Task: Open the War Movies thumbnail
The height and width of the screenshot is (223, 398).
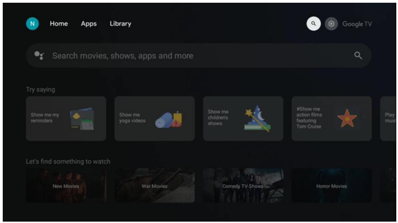Action: 154,185
